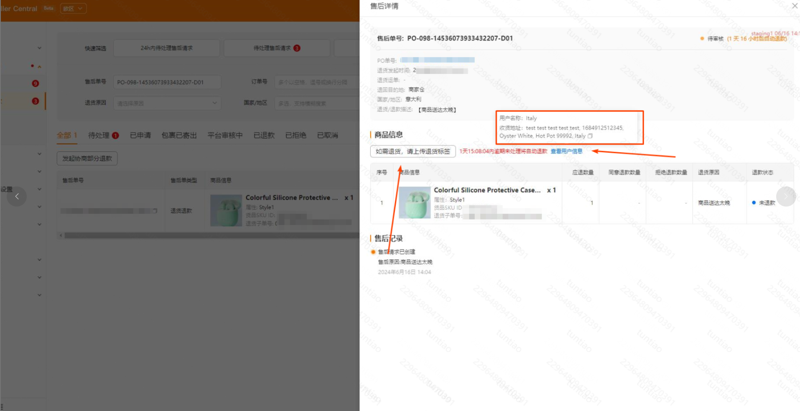Click the 发起协商部分退款 button
Image resolution: width=800 pixels, height=411 pixels.
(87, 158)
